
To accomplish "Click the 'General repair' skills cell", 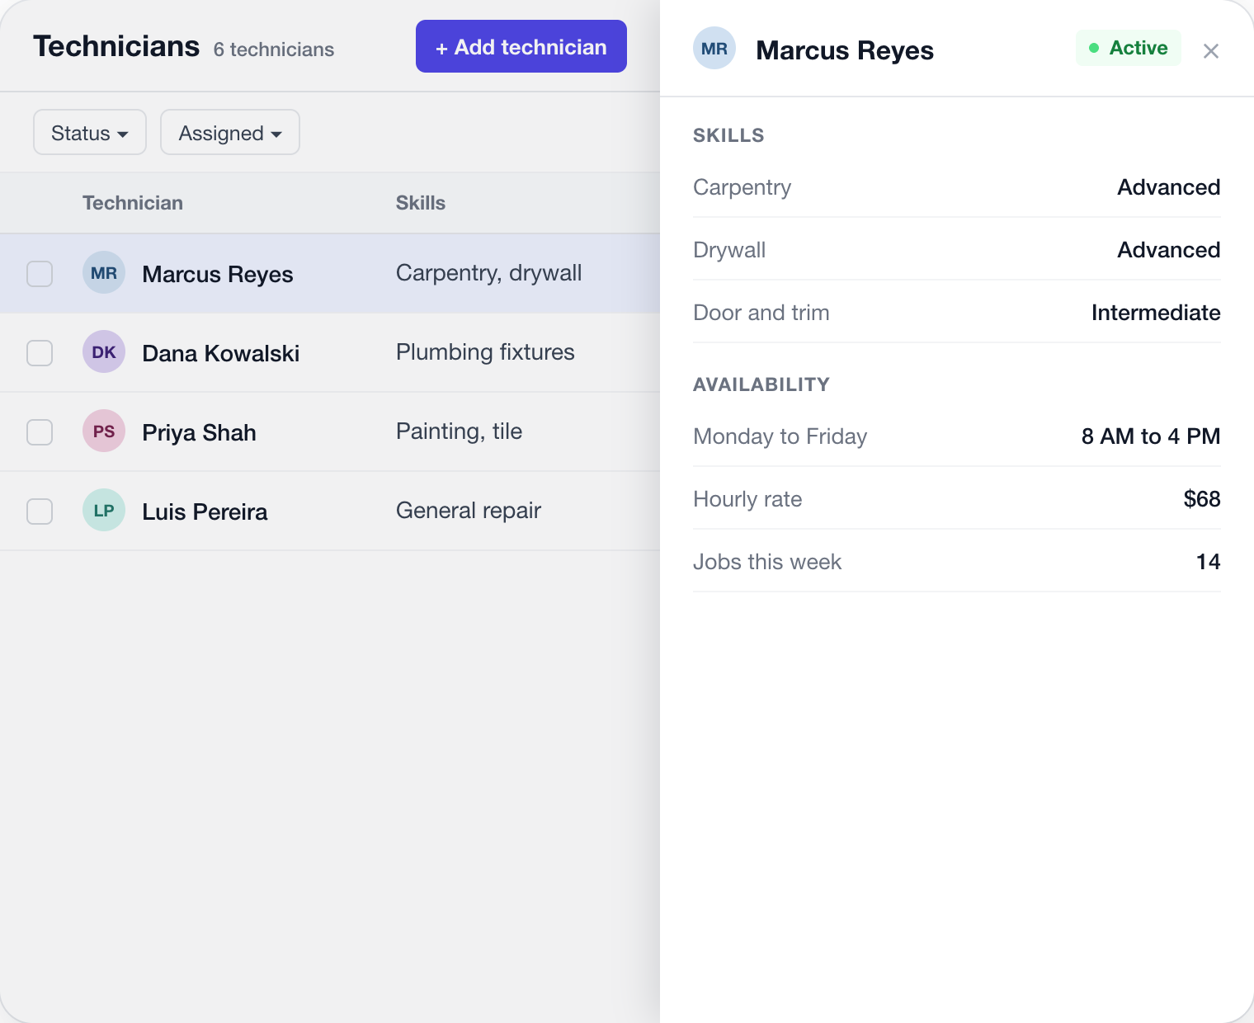I will pos(469,511).
